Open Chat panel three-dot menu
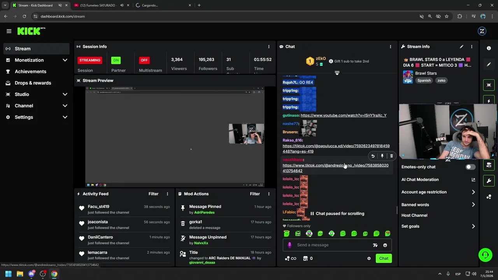This screenshot has height=280, width=498. [391, 47]
